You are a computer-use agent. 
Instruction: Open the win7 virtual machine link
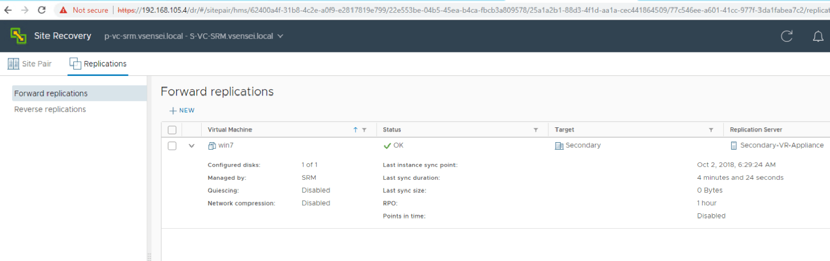(226, 145)
